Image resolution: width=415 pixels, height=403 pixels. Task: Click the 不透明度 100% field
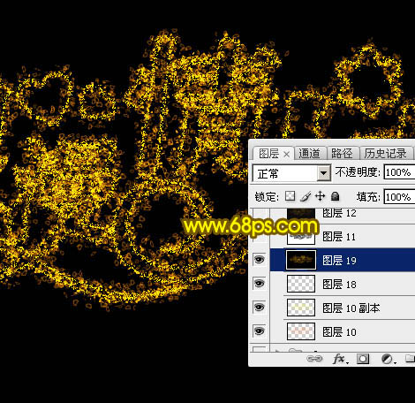[x=399, y=172]
